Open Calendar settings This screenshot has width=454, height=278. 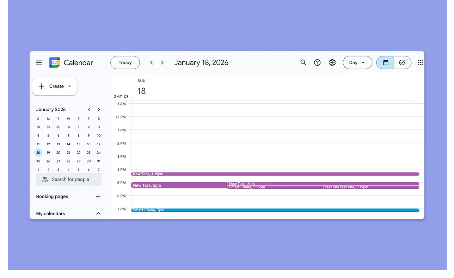tap(332, 62)
